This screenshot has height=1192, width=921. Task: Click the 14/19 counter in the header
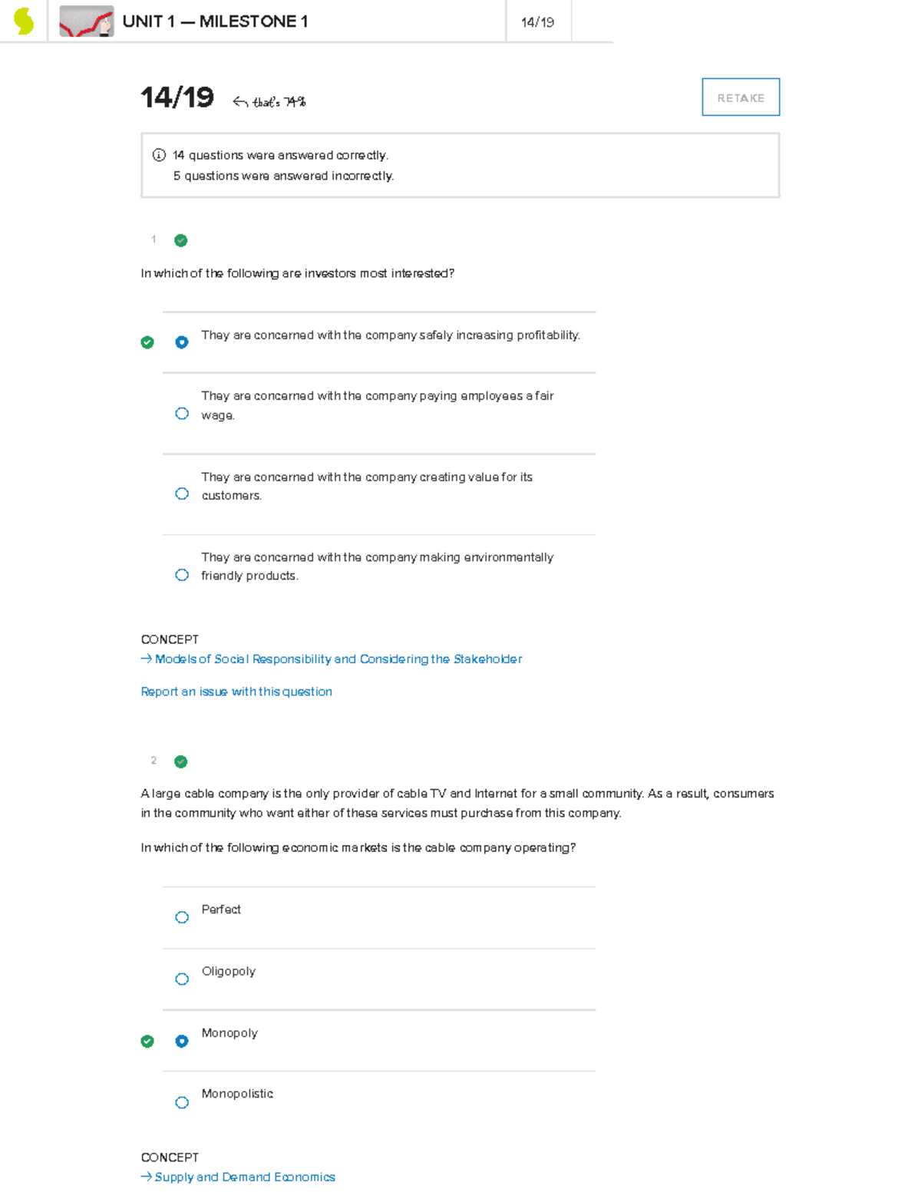(x=538, y=22)
